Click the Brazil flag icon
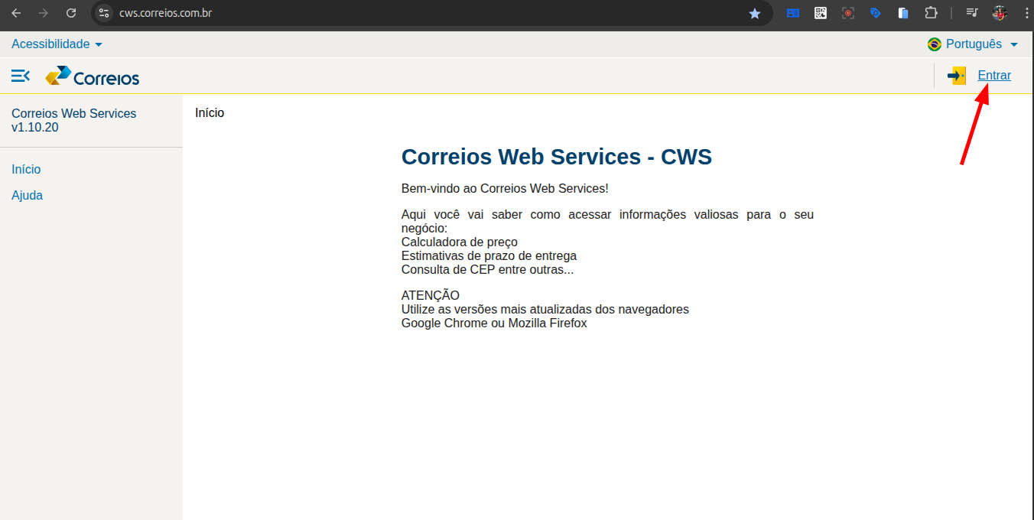 (934, 44)
